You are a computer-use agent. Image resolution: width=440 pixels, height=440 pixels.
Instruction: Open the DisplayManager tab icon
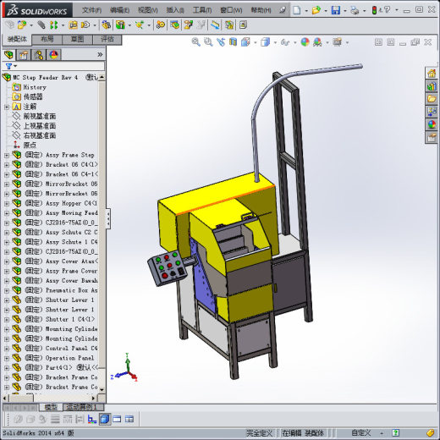click(53, 55)
